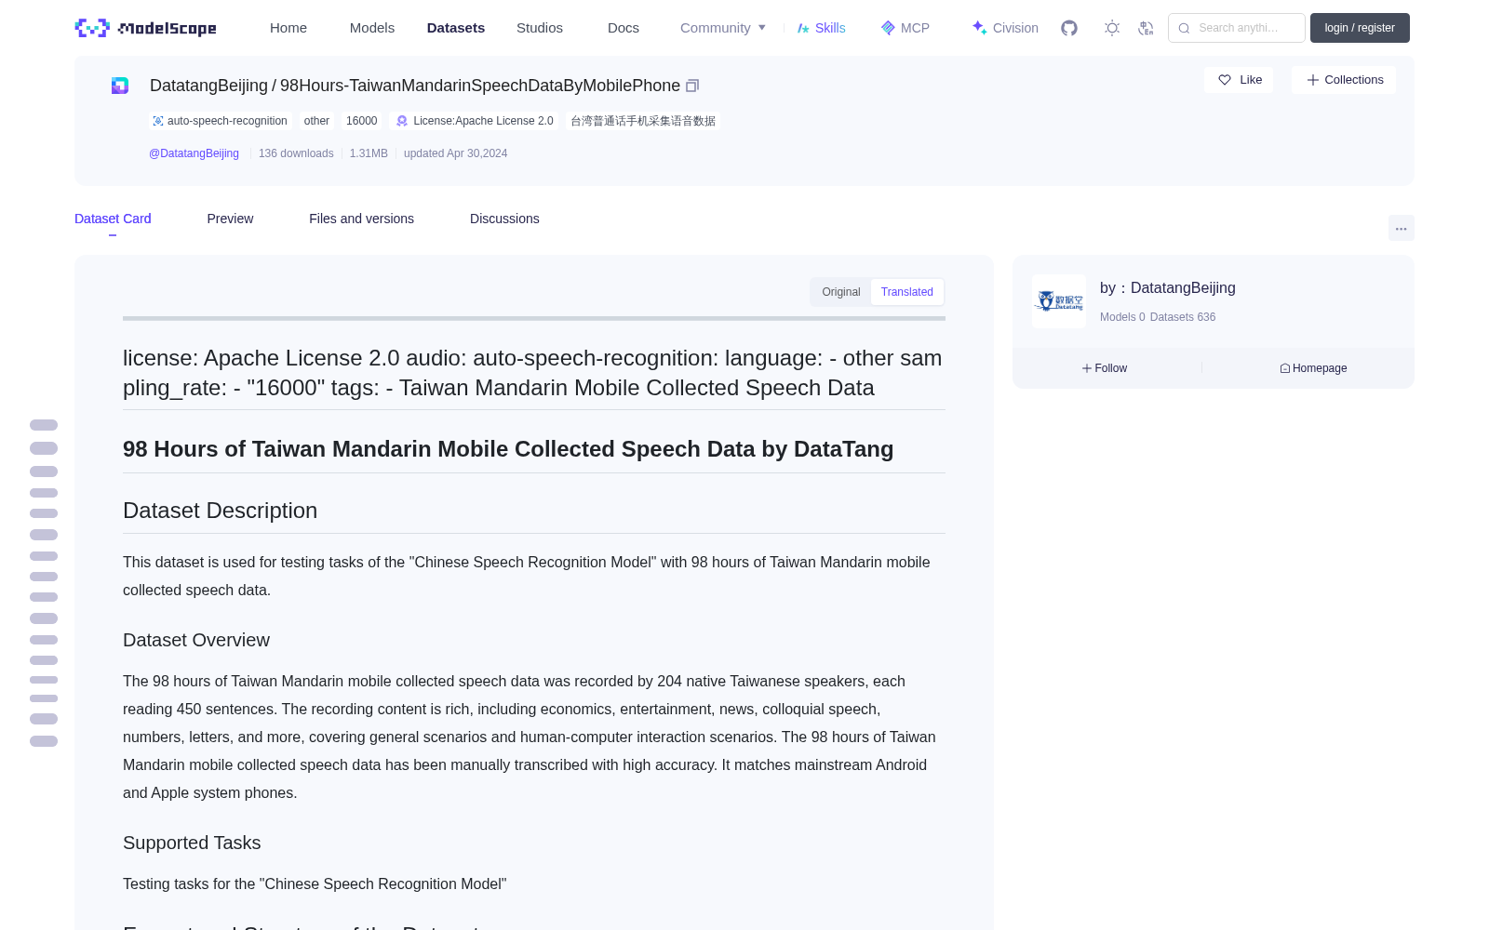The width and height of the screenshot is (1489, 930).
Task: Open the three-dot more options menu
Action: (1401, 228)
